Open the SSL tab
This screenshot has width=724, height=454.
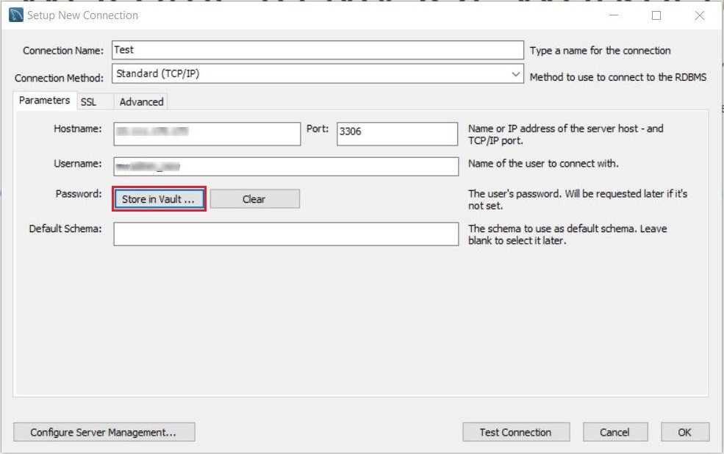[89, 101]
